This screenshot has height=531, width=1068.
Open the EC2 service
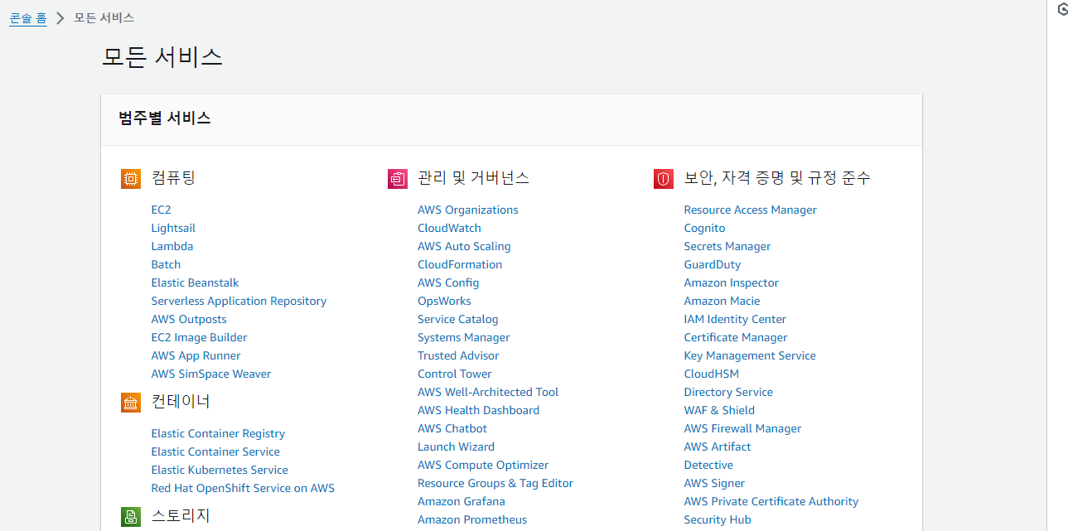pos(161,210)
